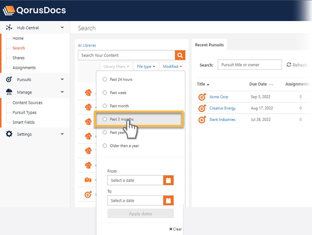Toggle the Modified filter dropdown
This screenshot has height=235, width=312.
[172, 66]
